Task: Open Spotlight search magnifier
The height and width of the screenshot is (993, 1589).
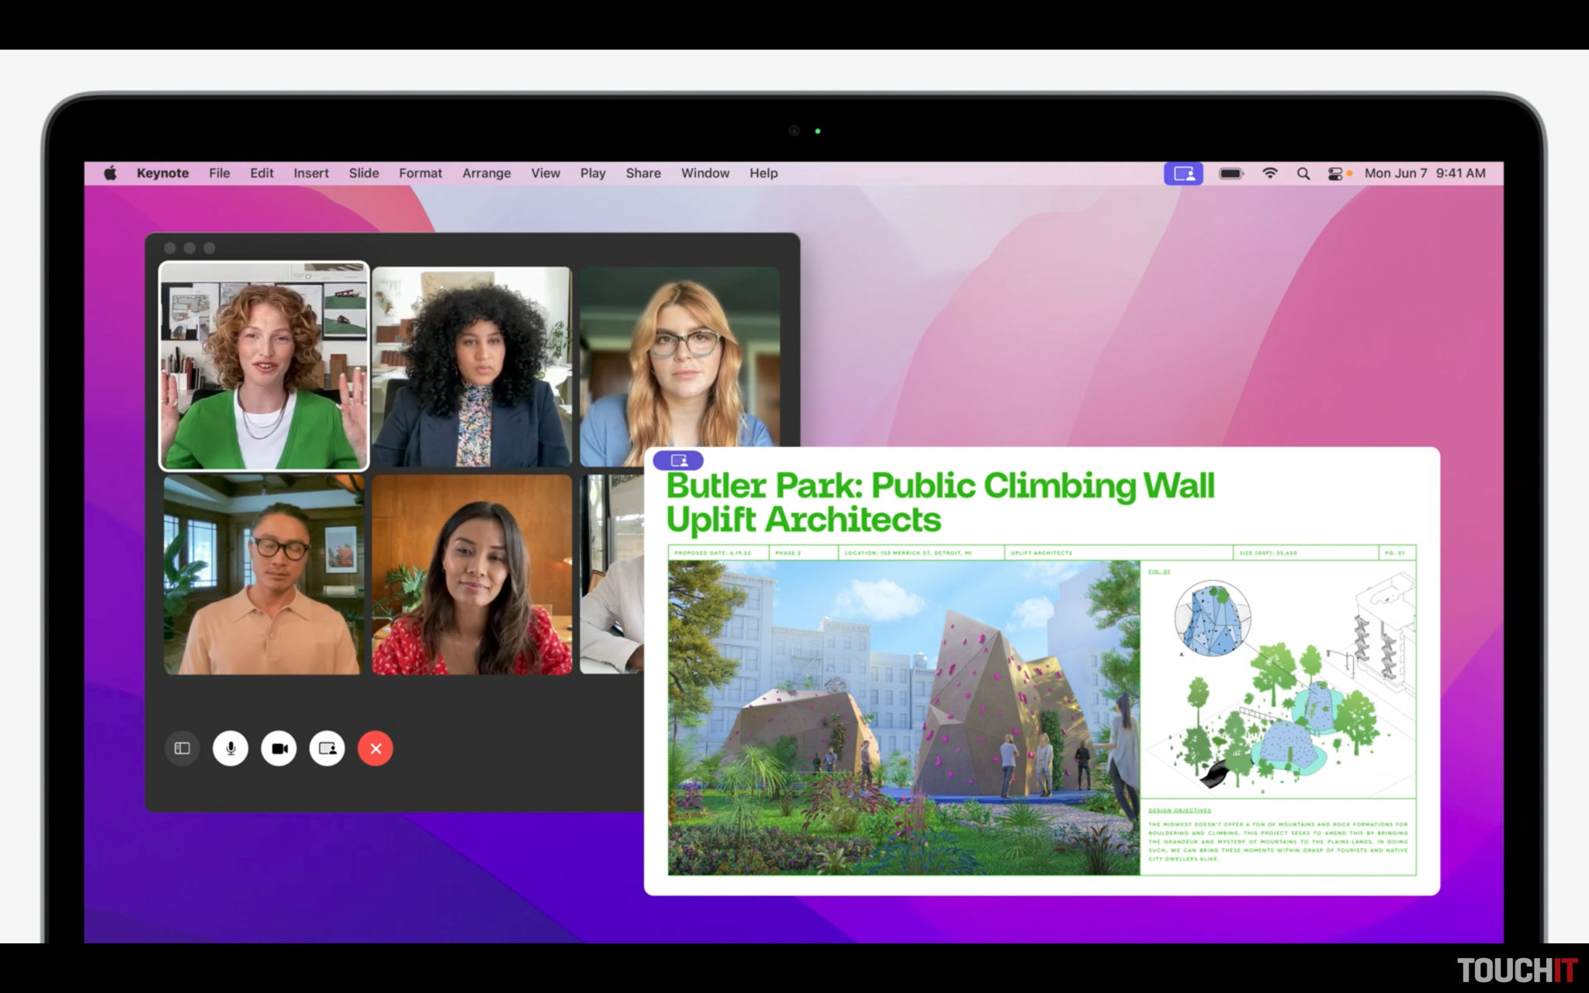Action: click(x=1303, y=174)
